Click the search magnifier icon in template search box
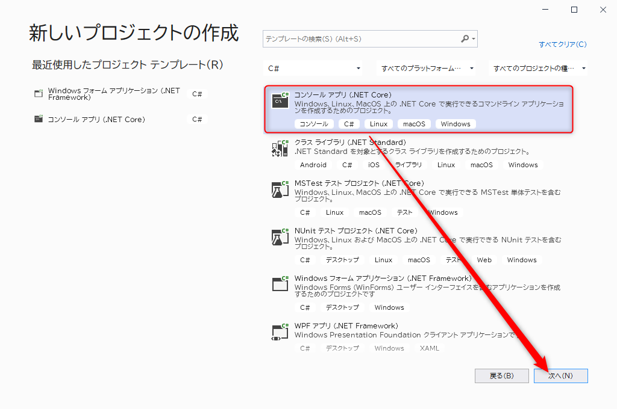617x409 pixels. tap(465, 39)
